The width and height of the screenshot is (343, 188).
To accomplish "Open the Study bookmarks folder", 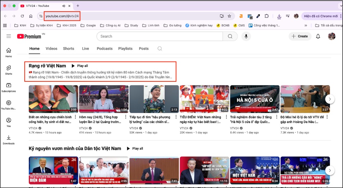I will [x=132, y=25].
